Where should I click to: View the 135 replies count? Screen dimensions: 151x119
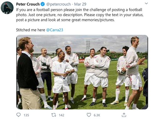[26, 115]
